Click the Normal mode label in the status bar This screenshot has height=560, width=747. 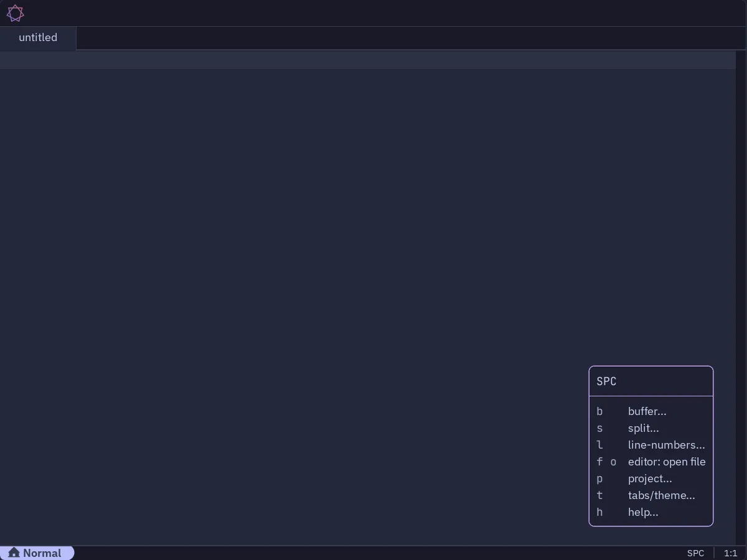click(x=42, y=553)
